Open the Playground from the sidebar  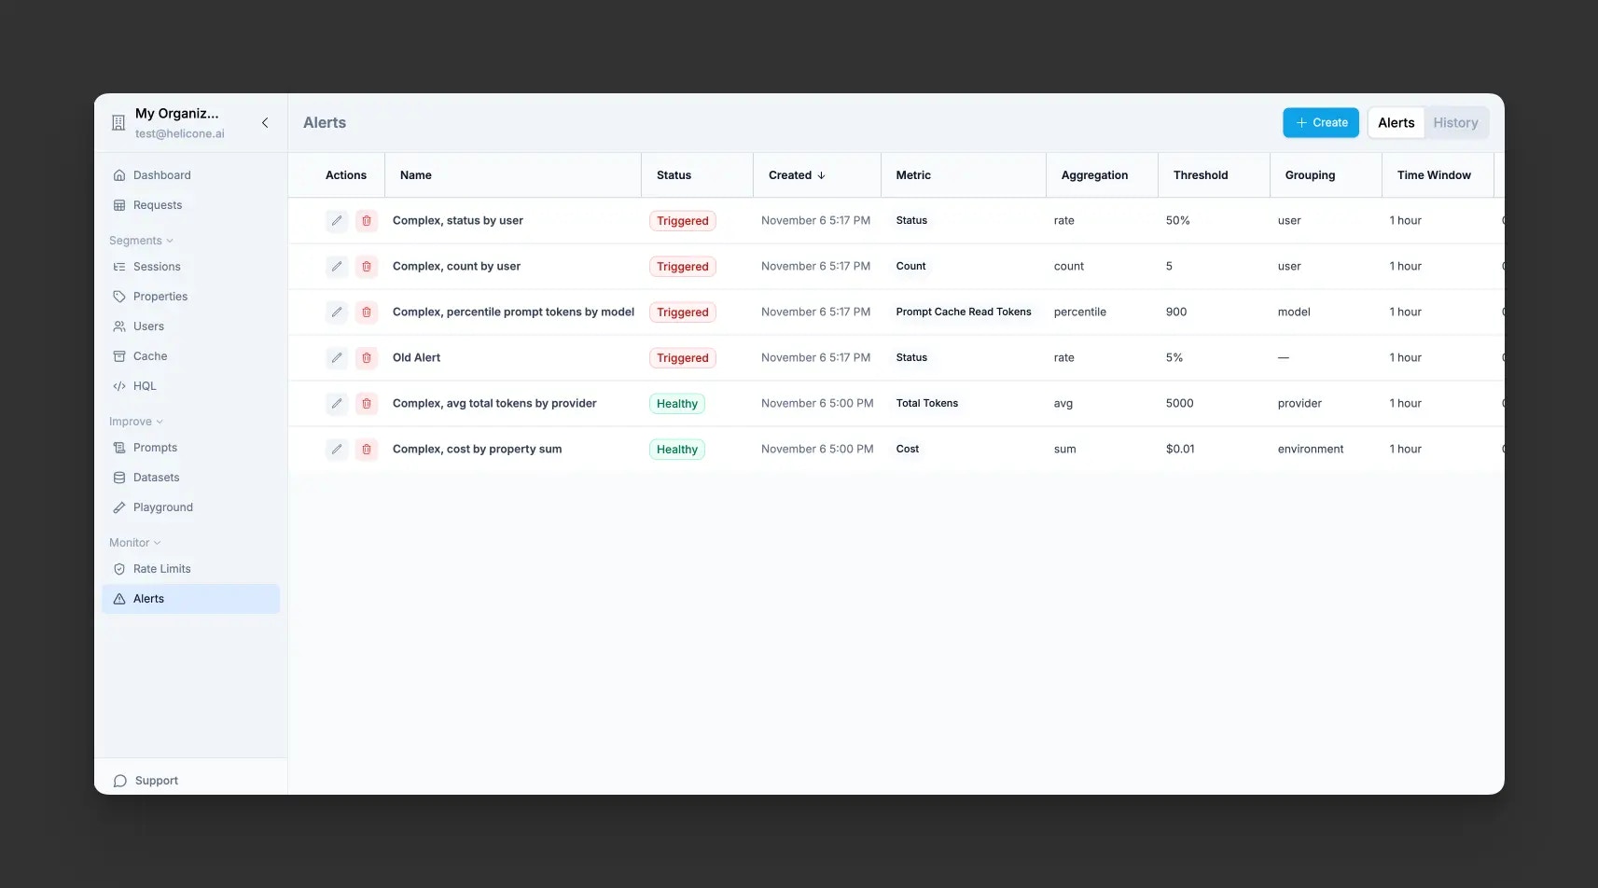tap(163, 506)
